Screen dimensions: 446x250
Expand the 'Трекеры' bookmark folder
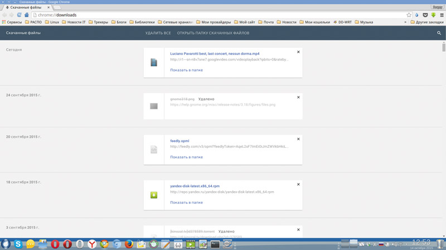pos(99,22)
